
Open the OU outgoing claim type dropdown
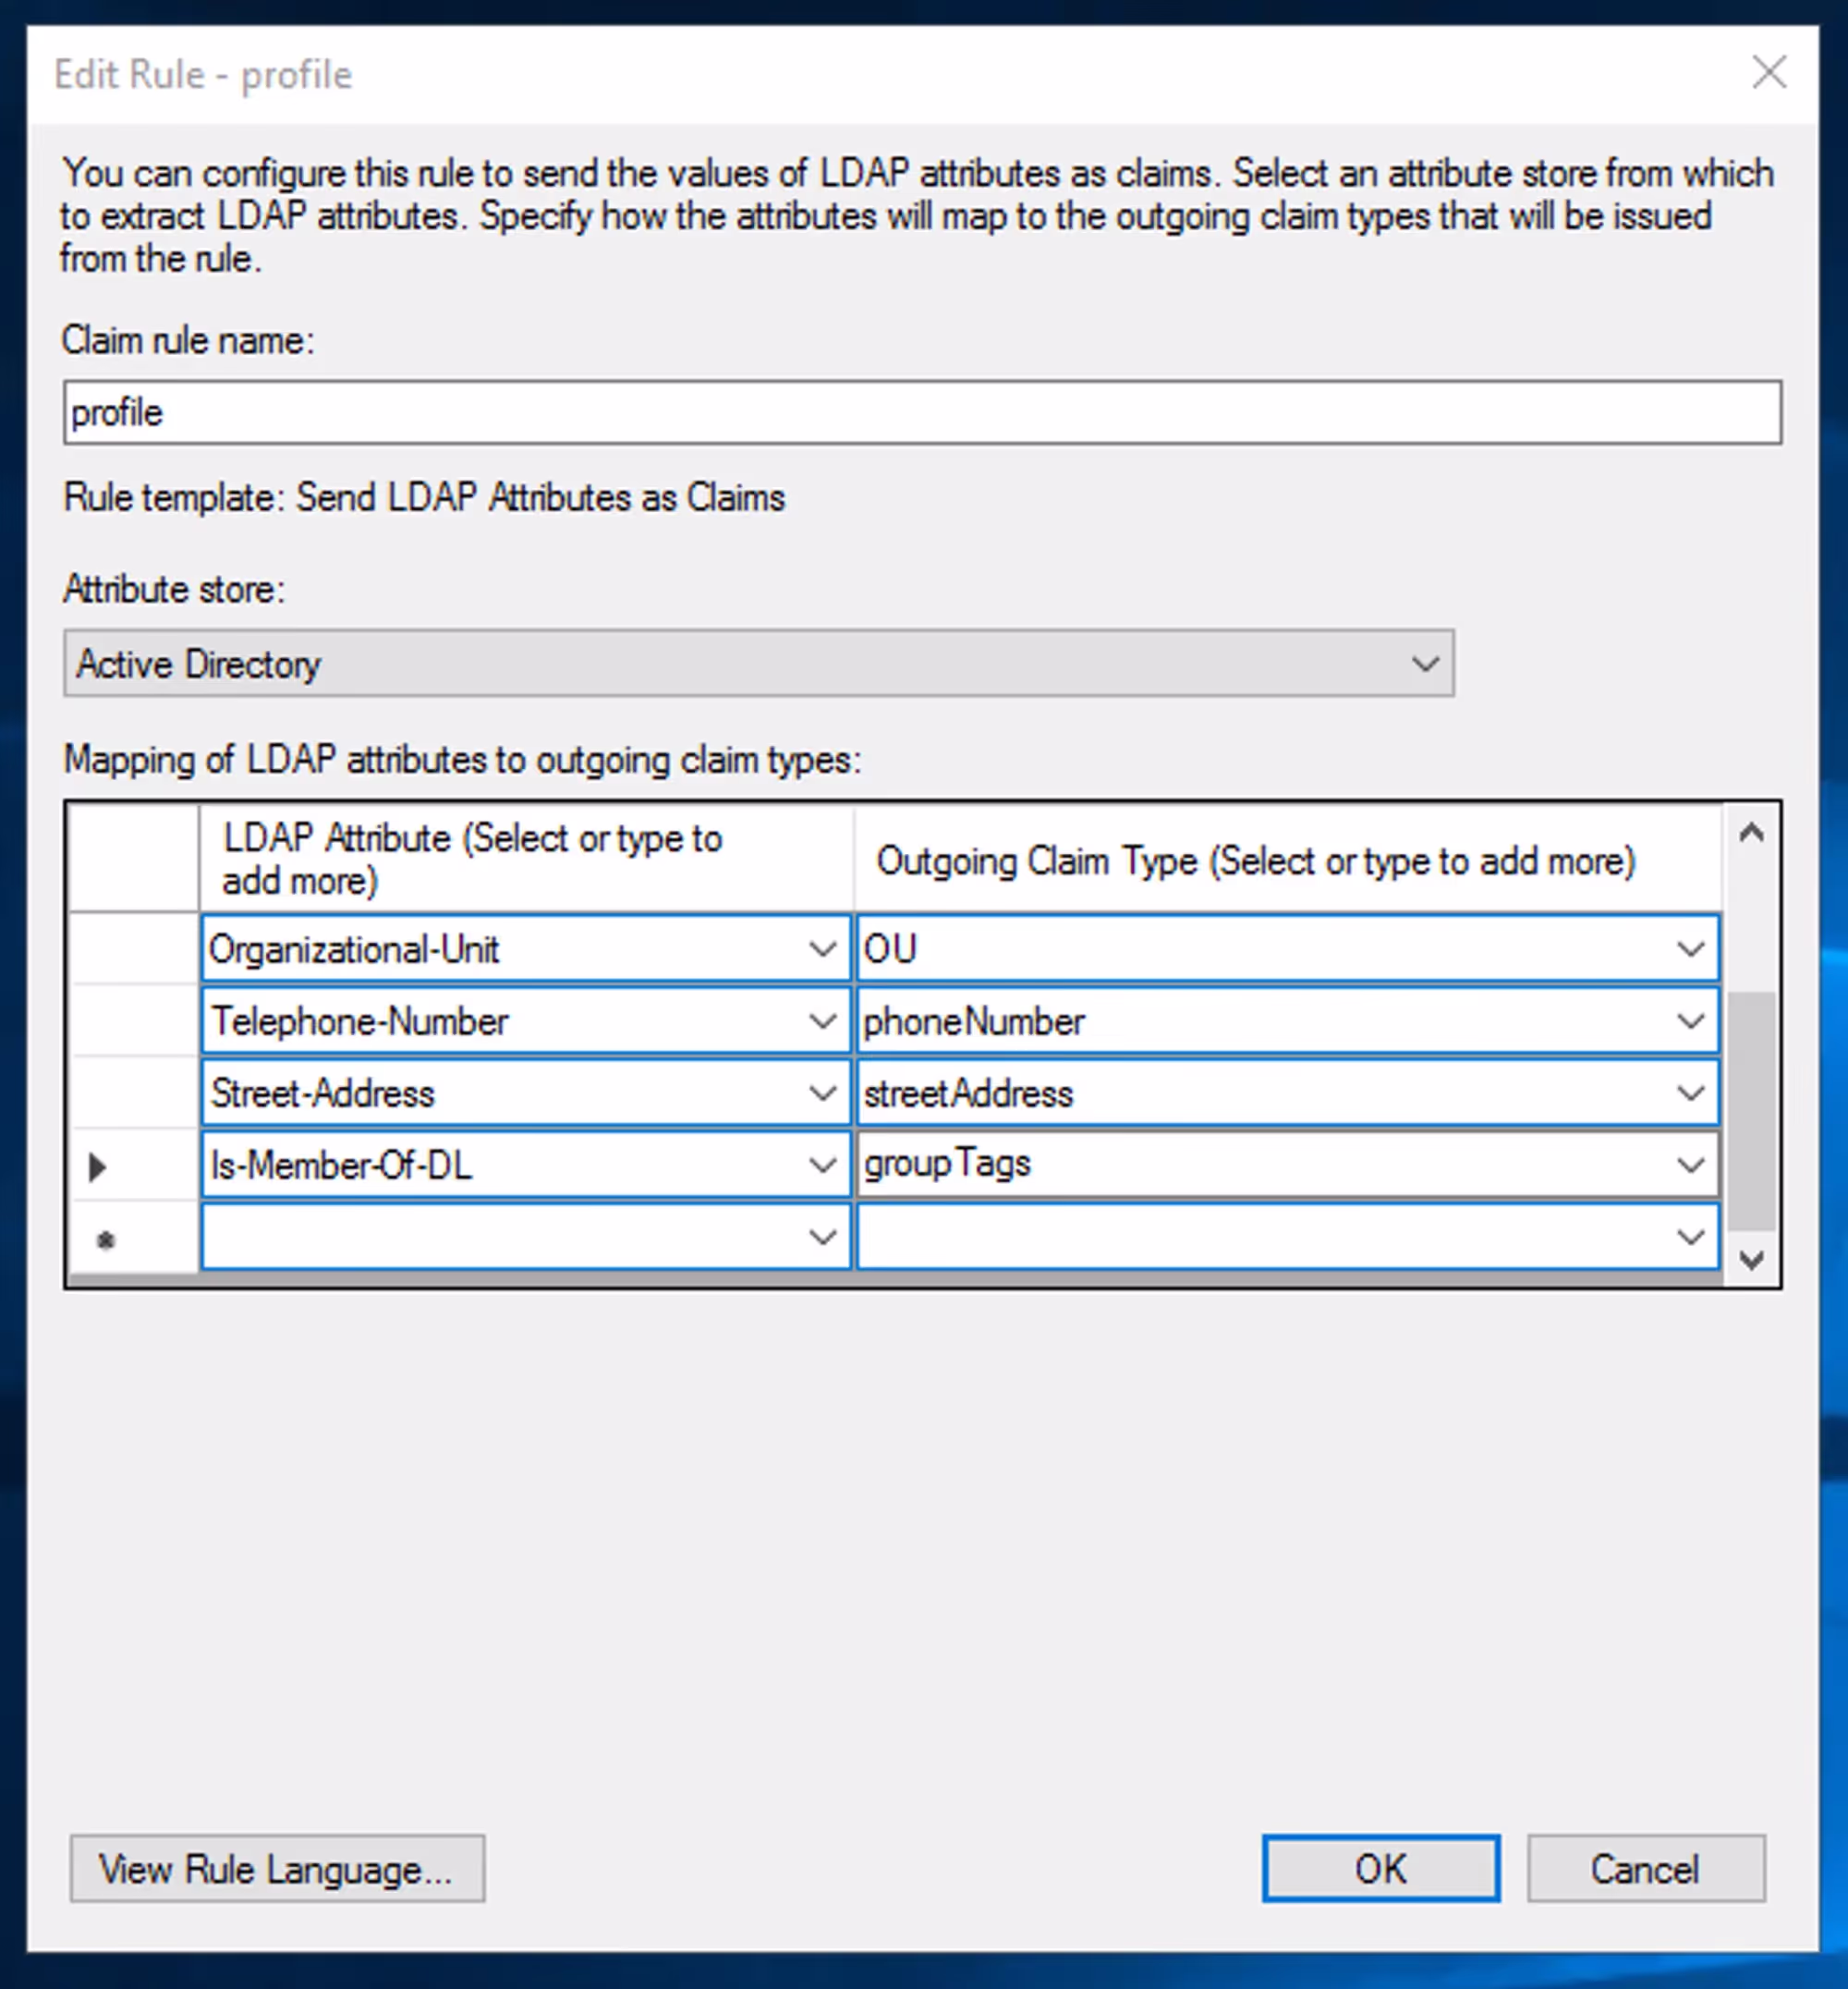(1690, 948)
